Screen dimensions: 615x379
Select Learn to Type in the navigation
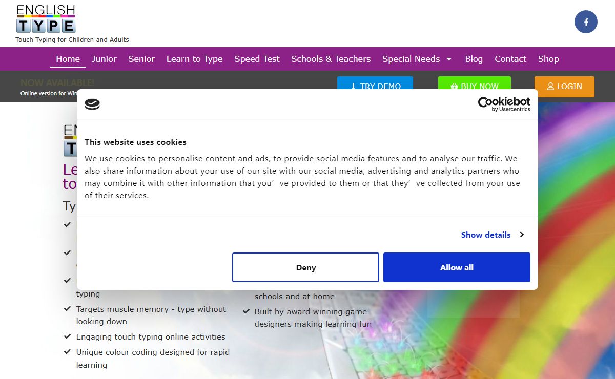click(x=194, y=59)
